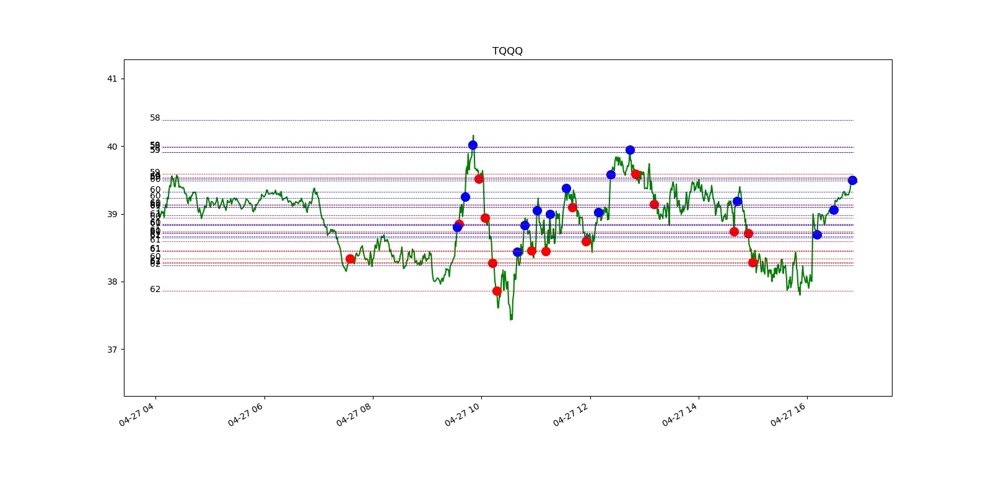Viewport: 991px width, 495px height.
Task: Select the x-axis label 04-27 16
Action: pyautogui.click(x=788, y=414)
